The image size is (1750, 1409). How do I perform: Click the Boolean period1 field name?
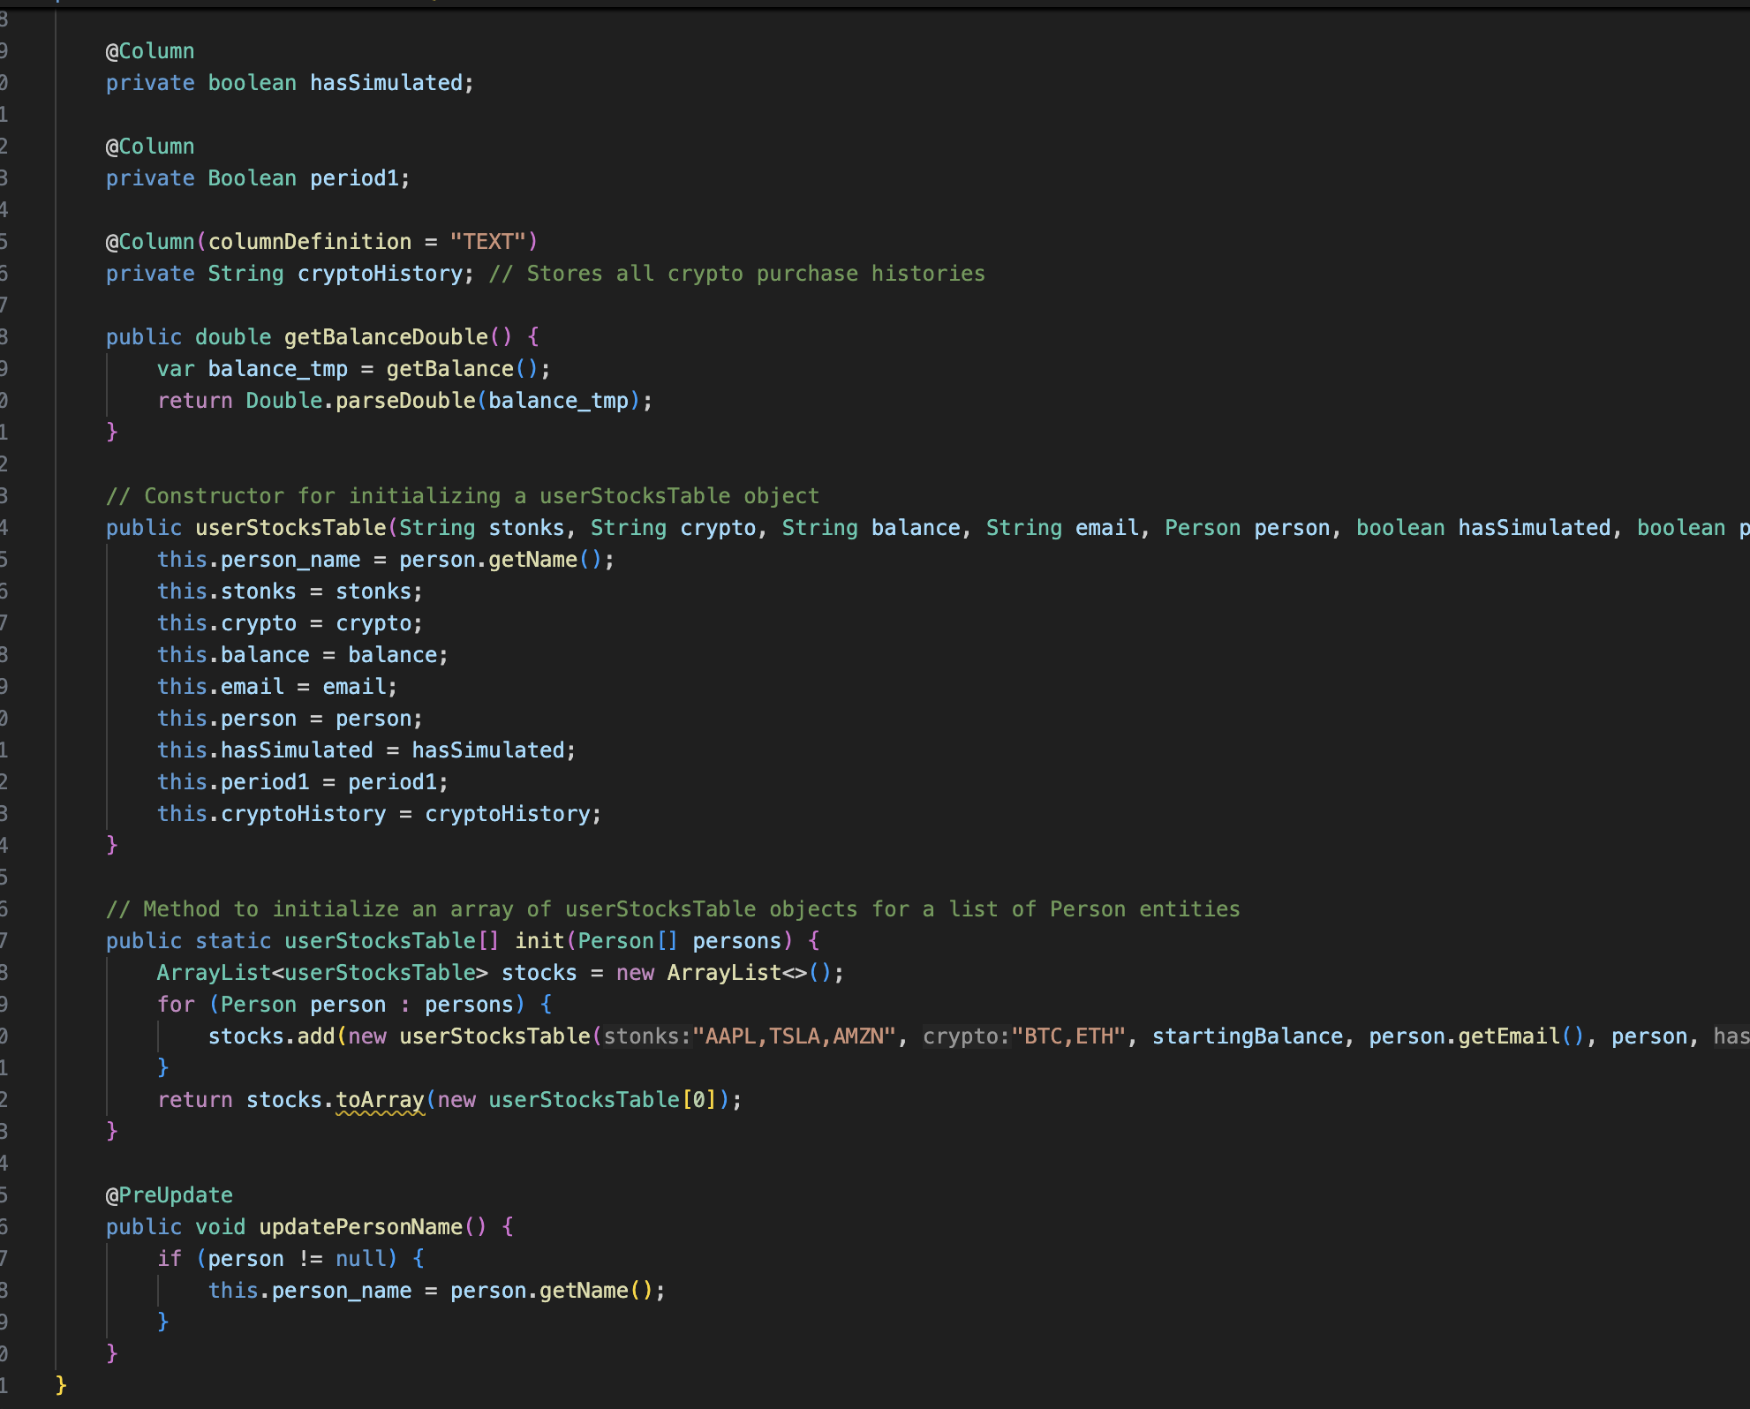tap(354, 178)
